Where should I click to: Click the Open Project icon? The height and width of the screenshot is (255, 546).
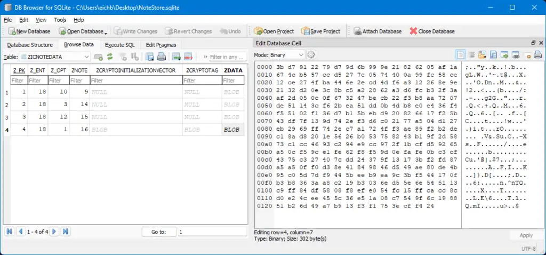(258, 31)
